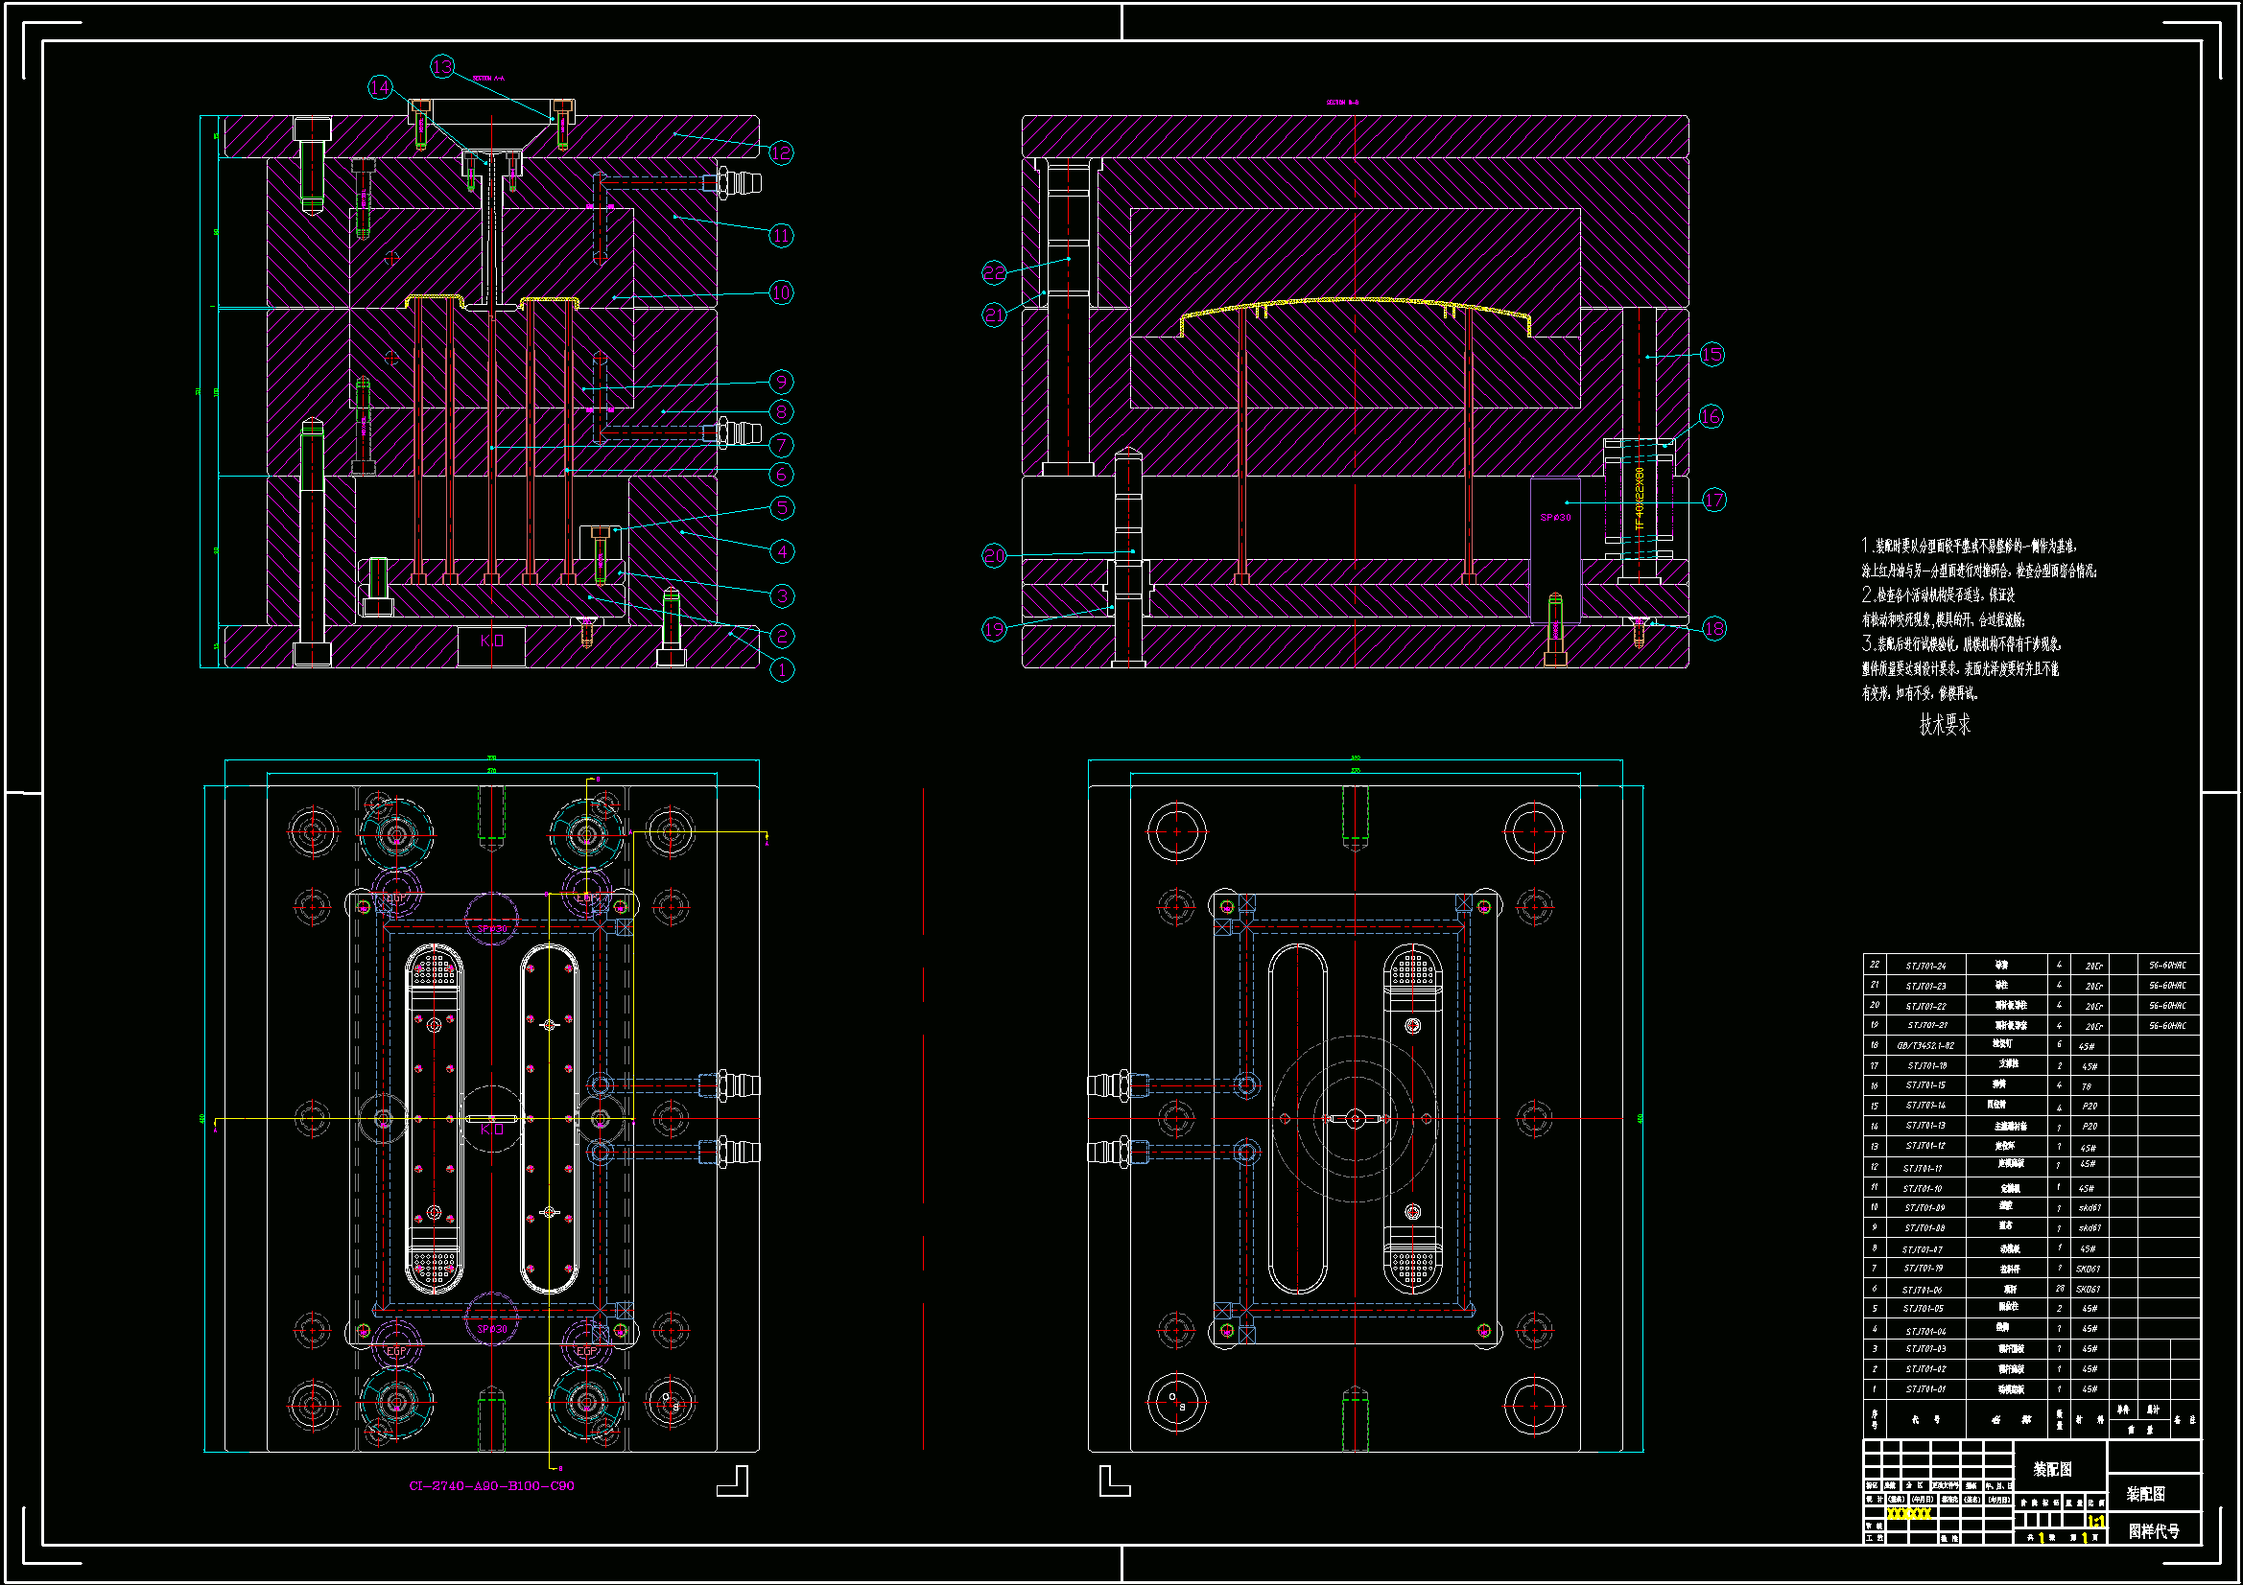
Task: Select balloon 12 beside top plate
Action: click(781, 152)
